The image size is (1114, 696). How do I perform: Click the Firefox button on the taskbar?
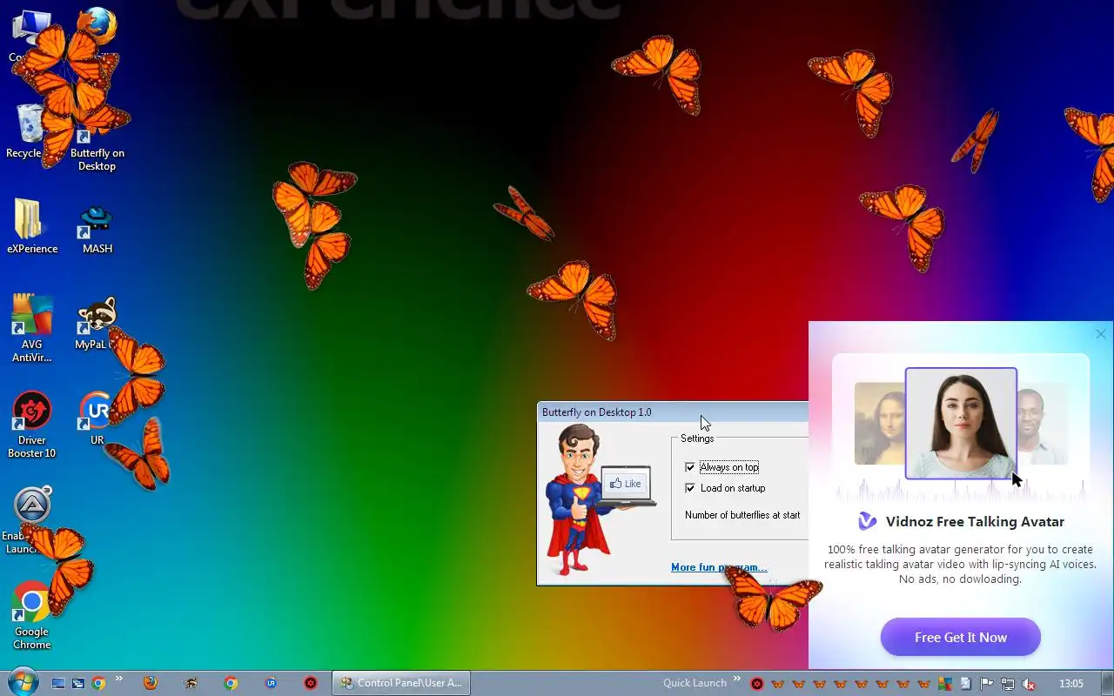click(x=151, y=683)
